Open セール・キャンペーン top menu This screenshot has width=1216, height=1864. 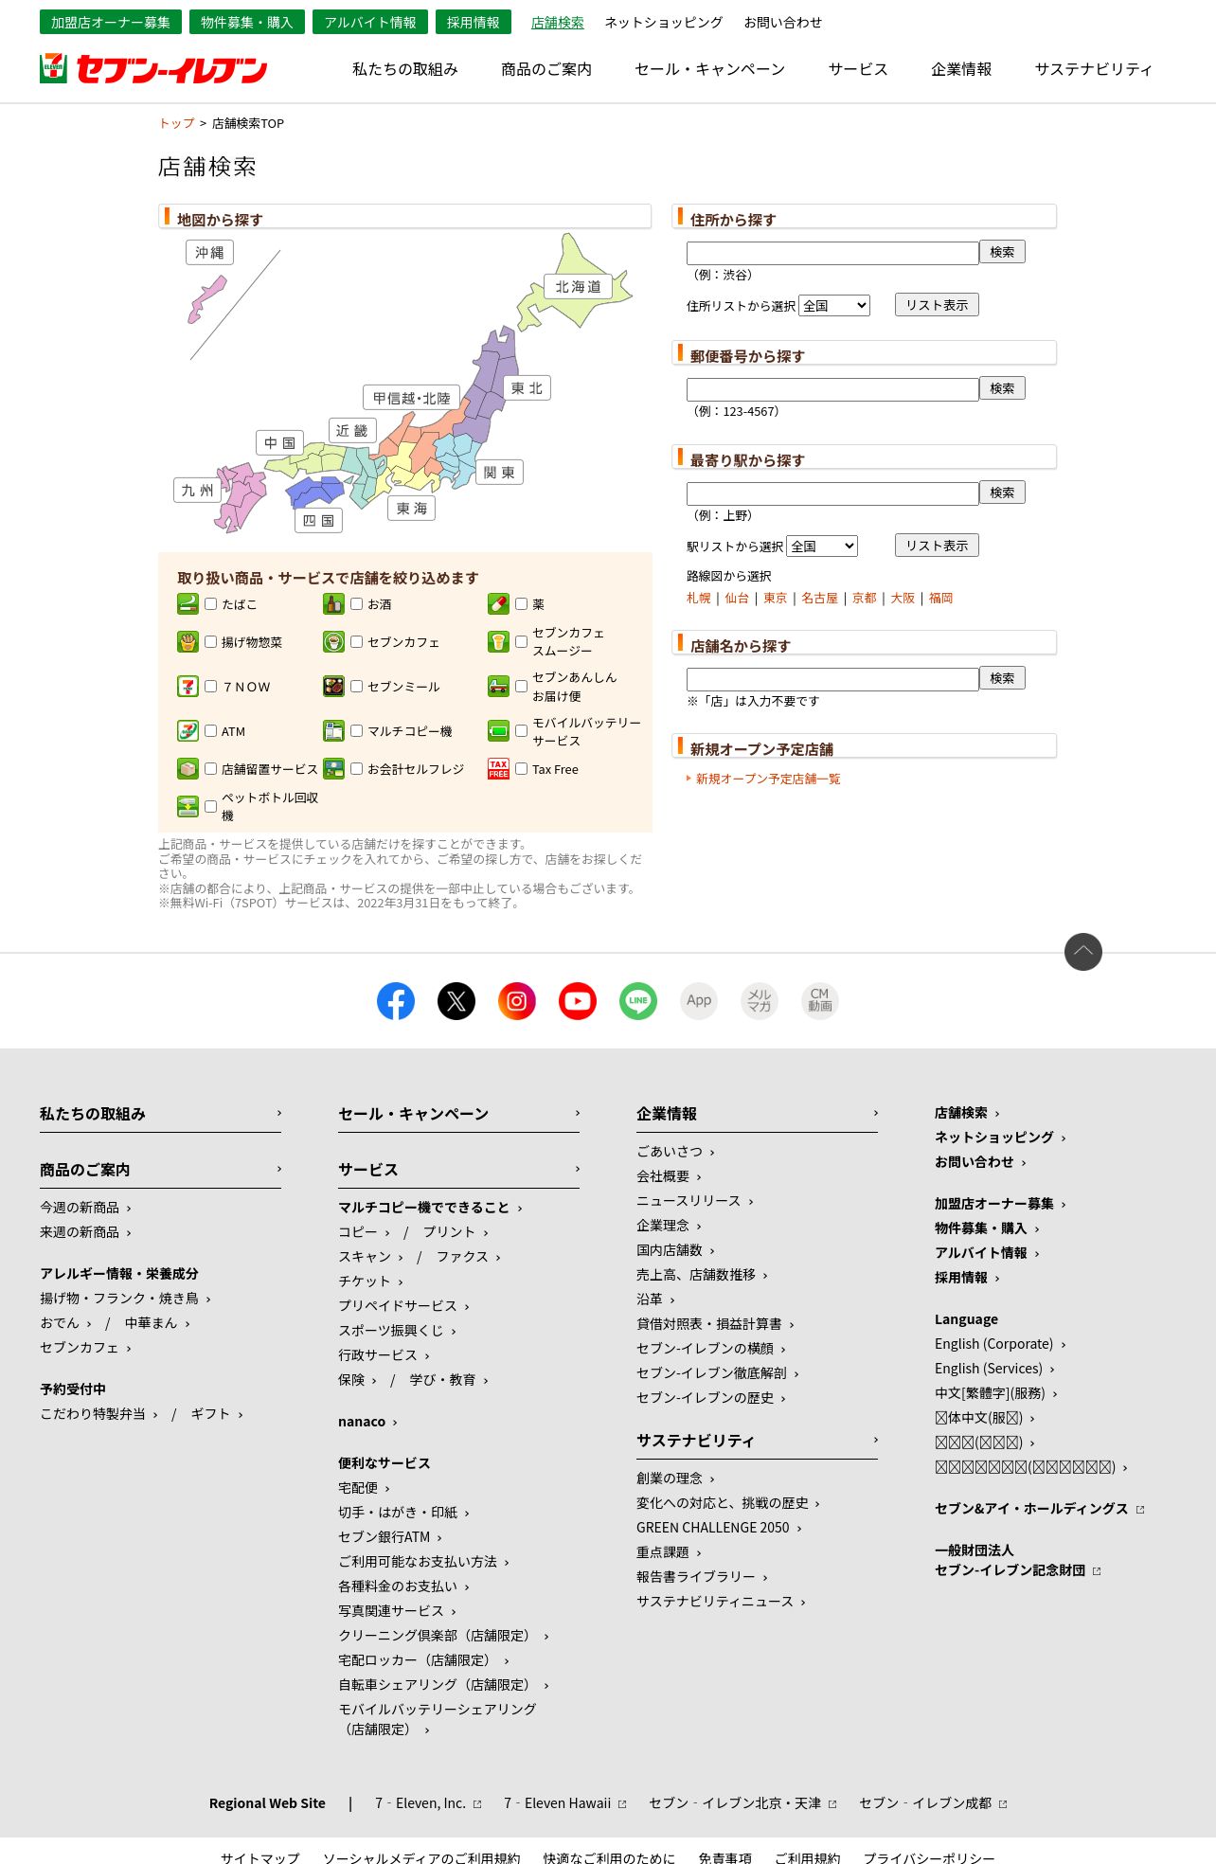coord(710,69)
